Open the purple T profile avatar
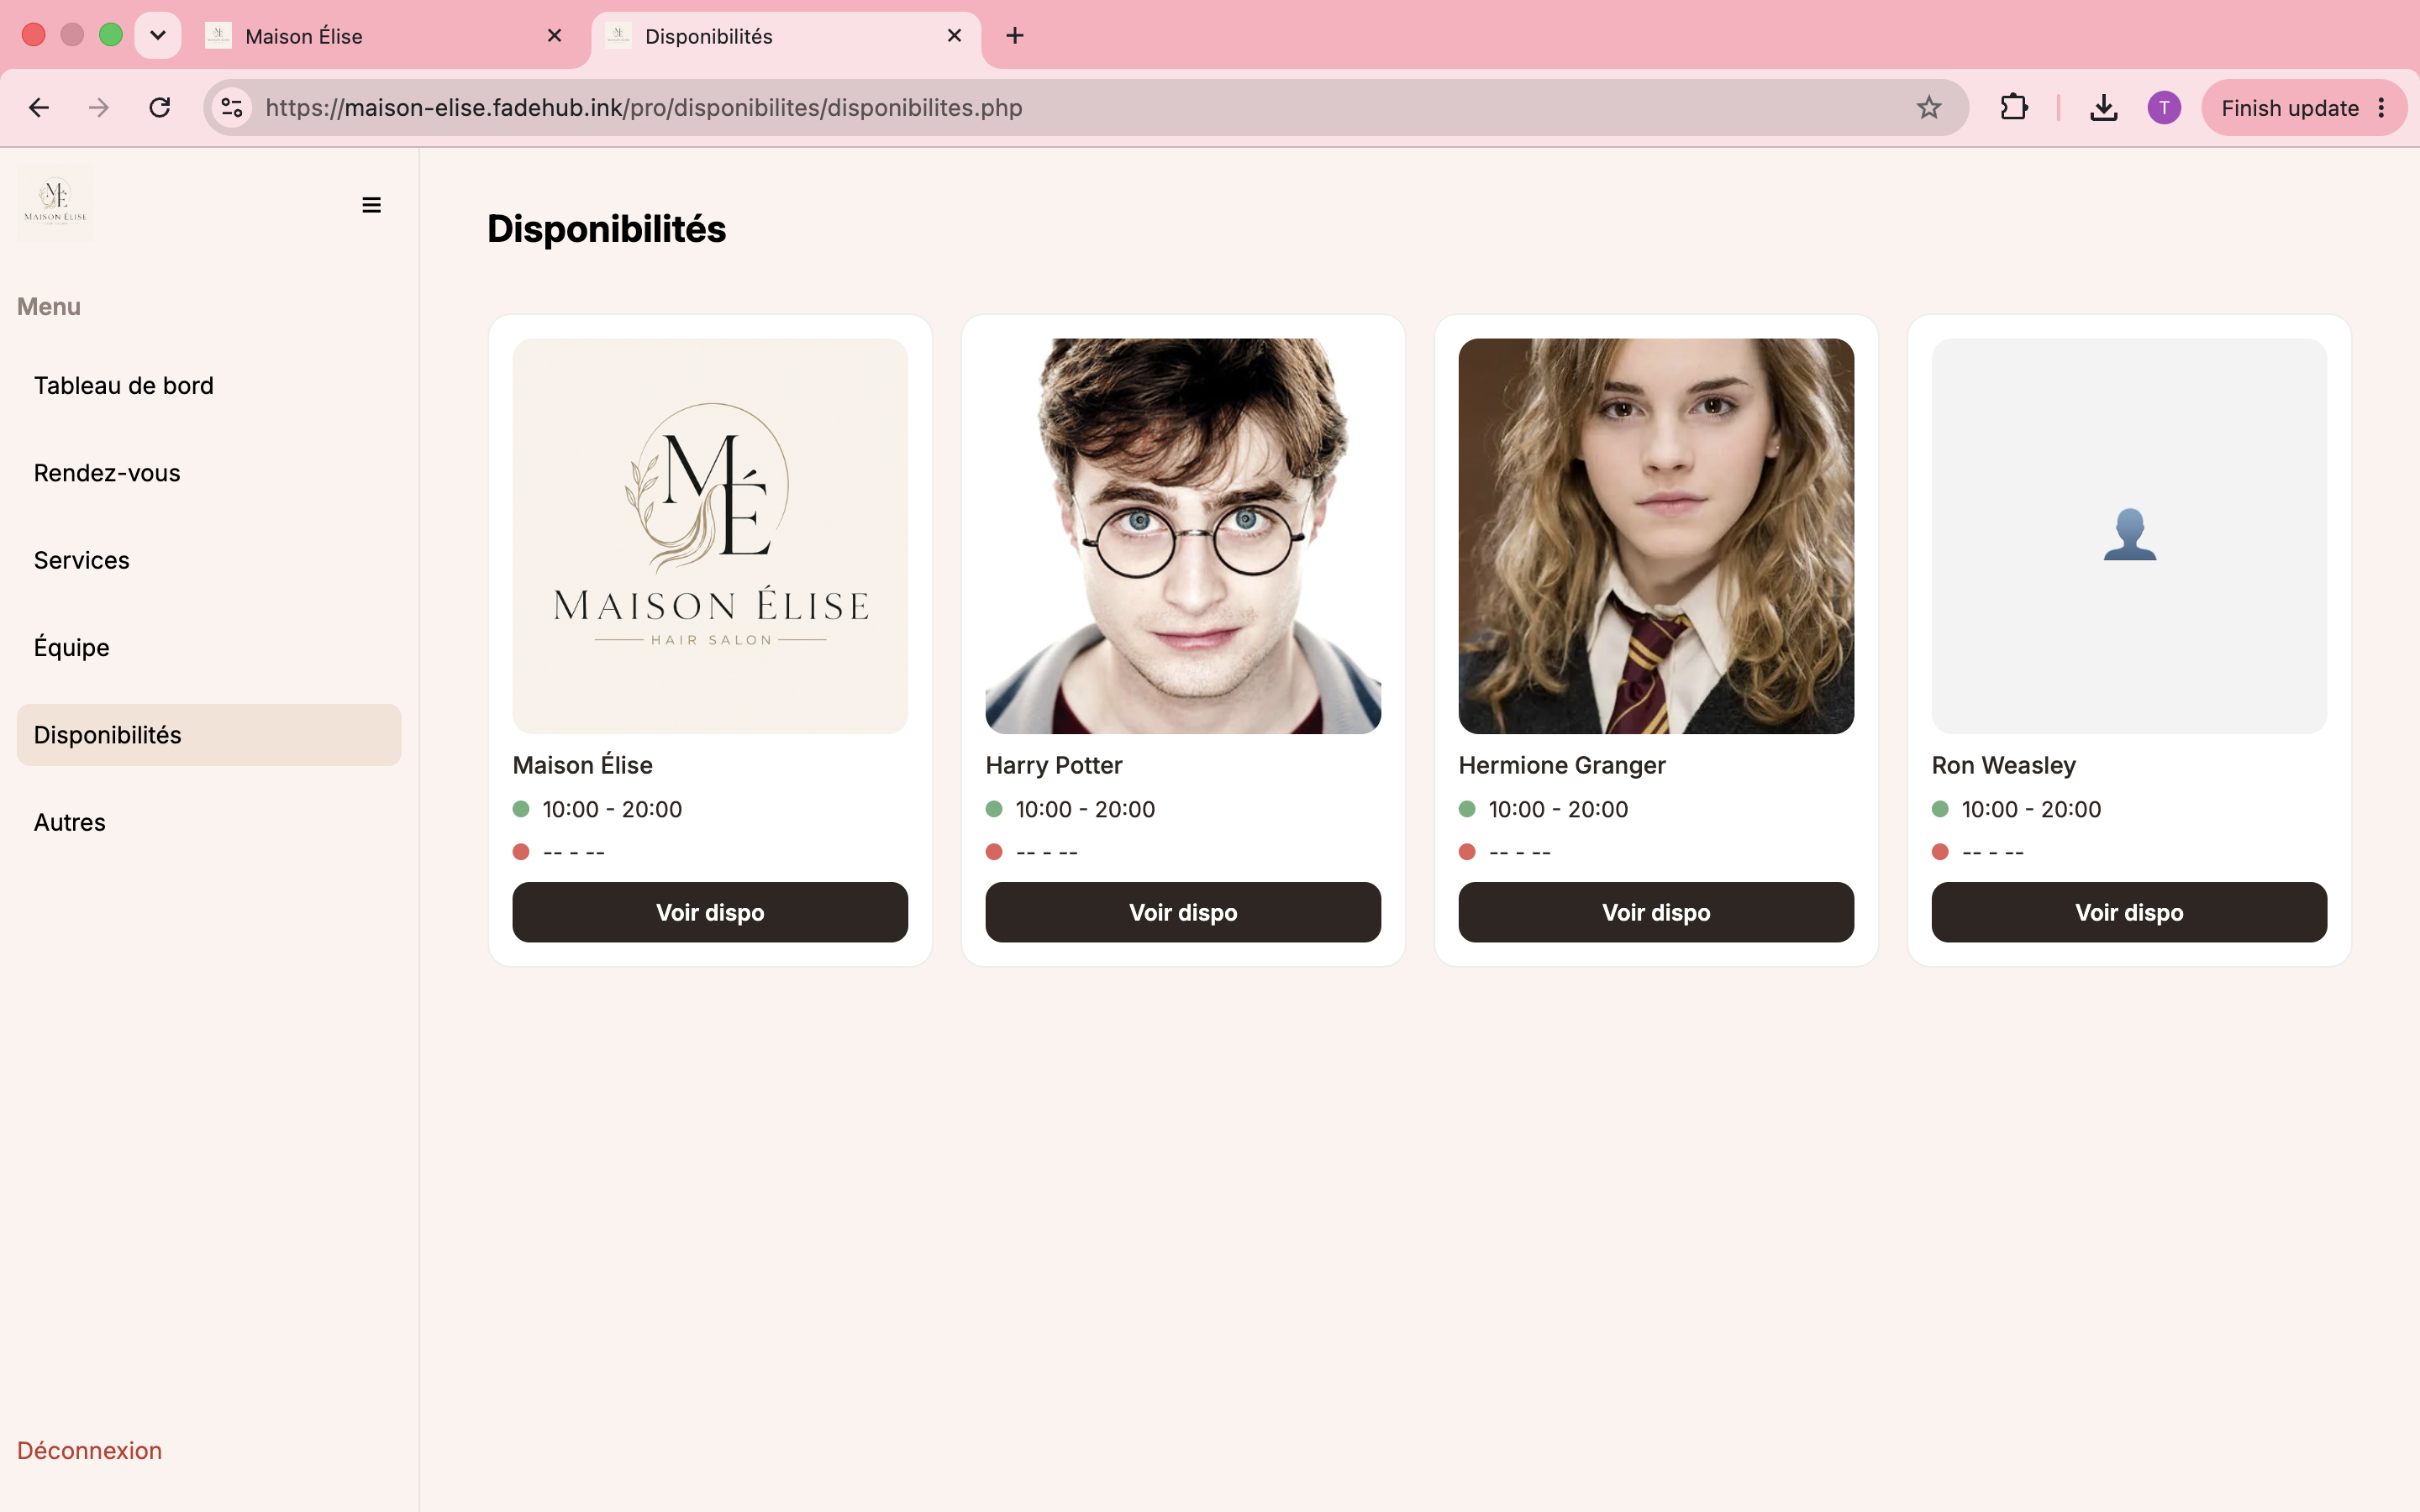 pyautogui.click(x=2164, y=108)
